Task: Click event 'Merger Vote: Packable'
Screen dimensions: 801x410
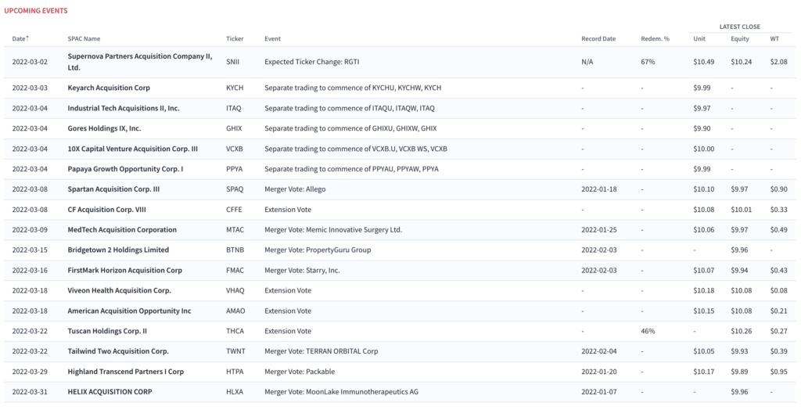Action: click(300, 372)
